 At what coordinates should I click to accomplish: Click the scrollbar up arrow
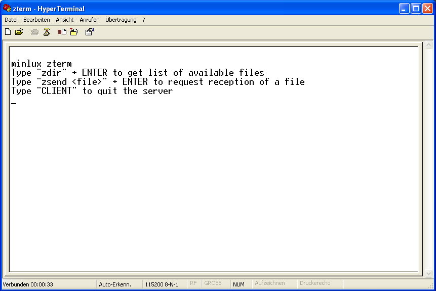pos(429,44)
